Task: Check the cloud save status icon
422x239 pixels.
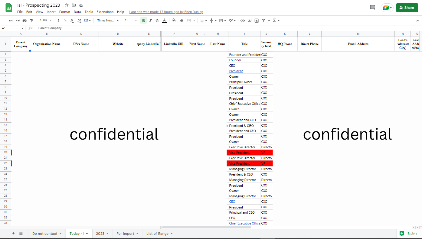Action: [x=81, y=5]
